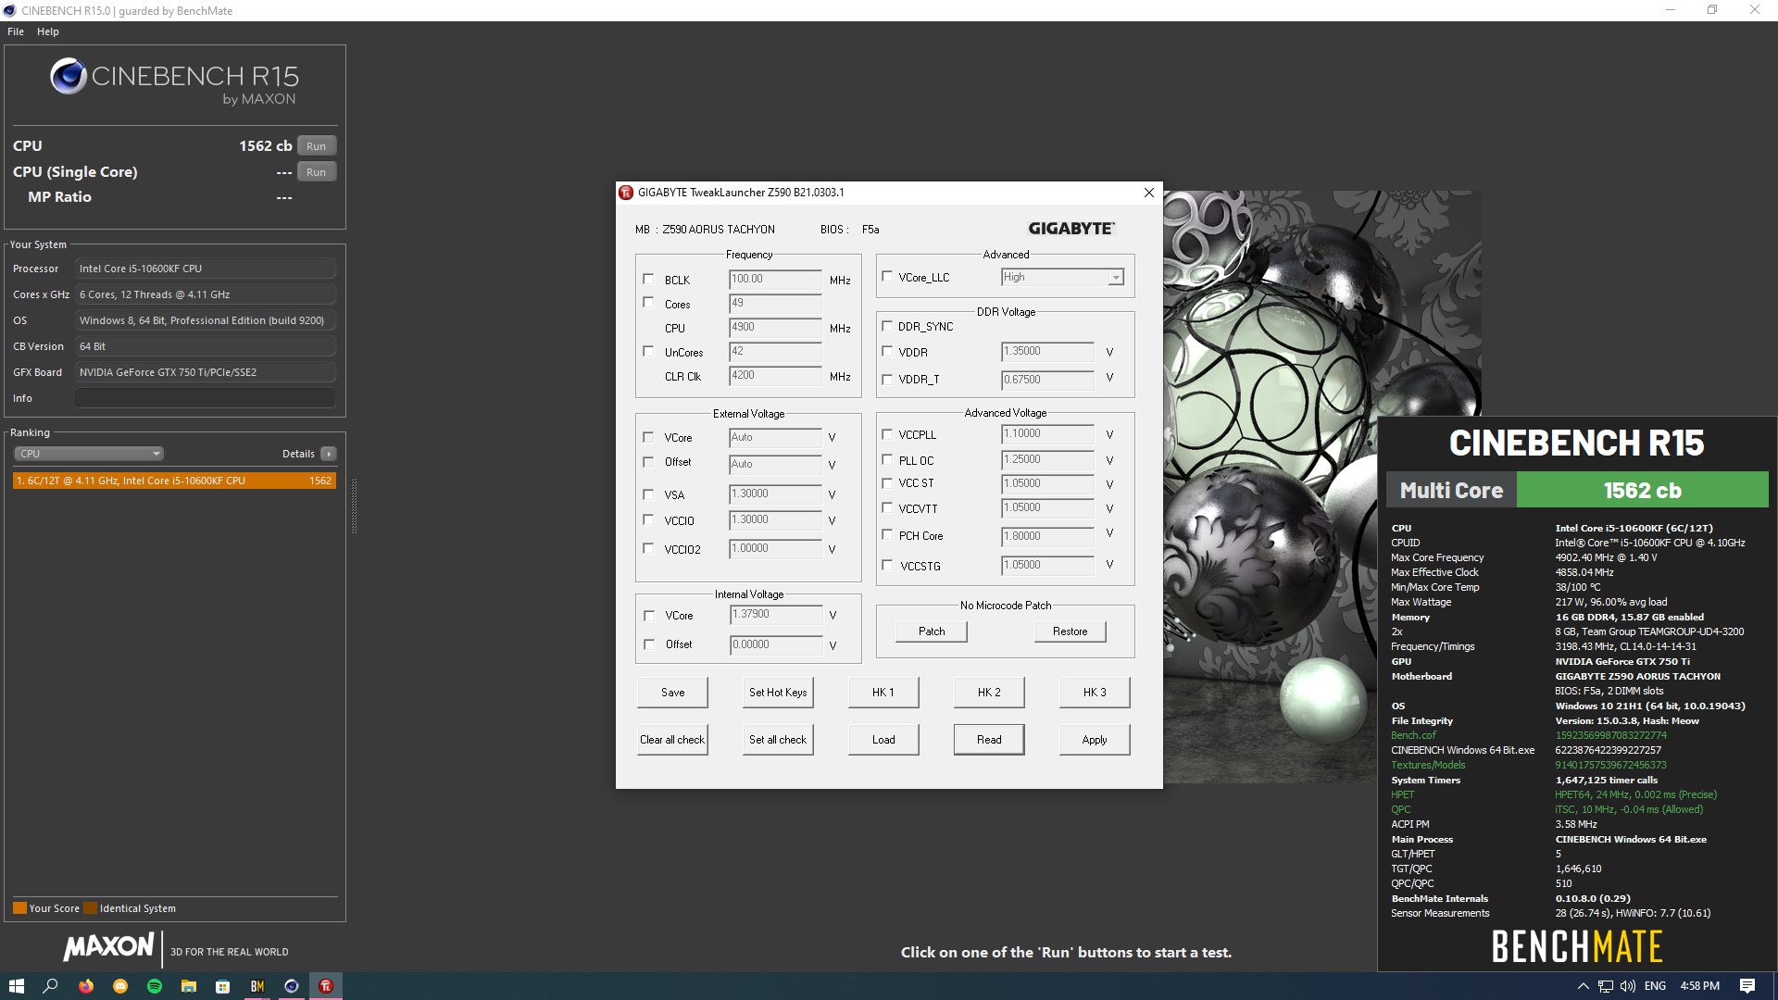1778x1000 pixels.
Task: Toggle the VDDR checkbox
Action: pyautogui.click(x=887, y=352)
